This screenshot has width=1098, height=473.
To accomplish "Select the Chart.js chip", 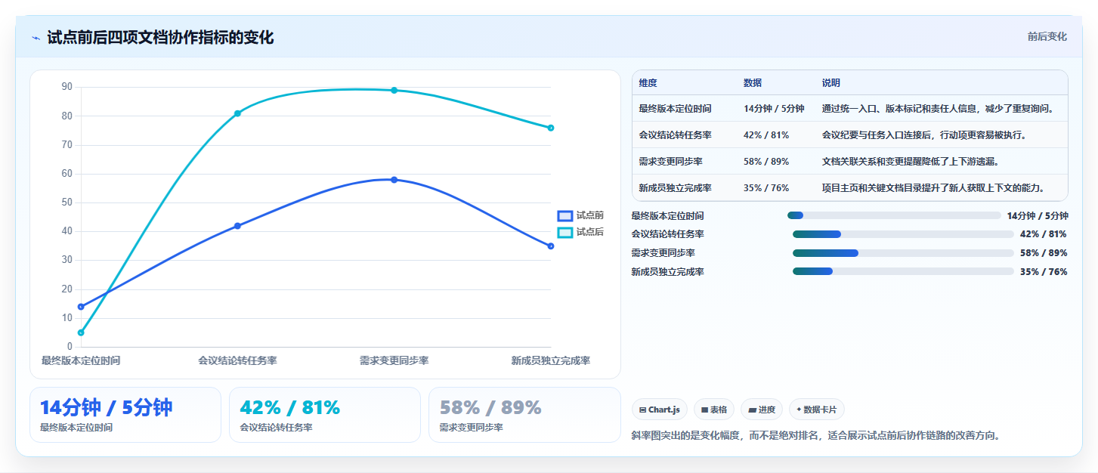I will (x=660, y=410).
